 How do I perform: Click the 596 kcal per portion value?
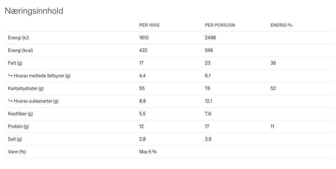[x=209, y=50]
